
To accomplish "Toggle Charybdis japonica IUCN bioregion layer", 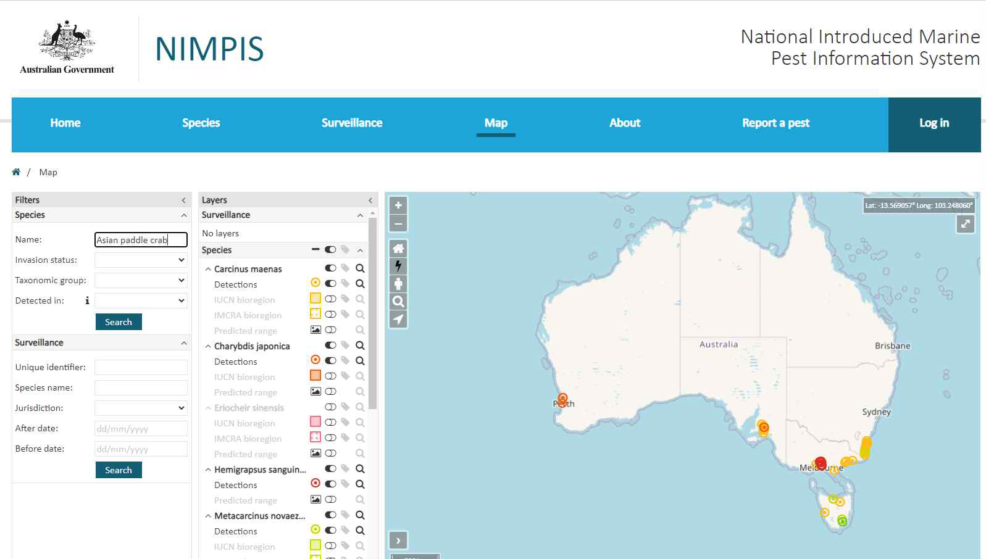I will pos(330,376).
